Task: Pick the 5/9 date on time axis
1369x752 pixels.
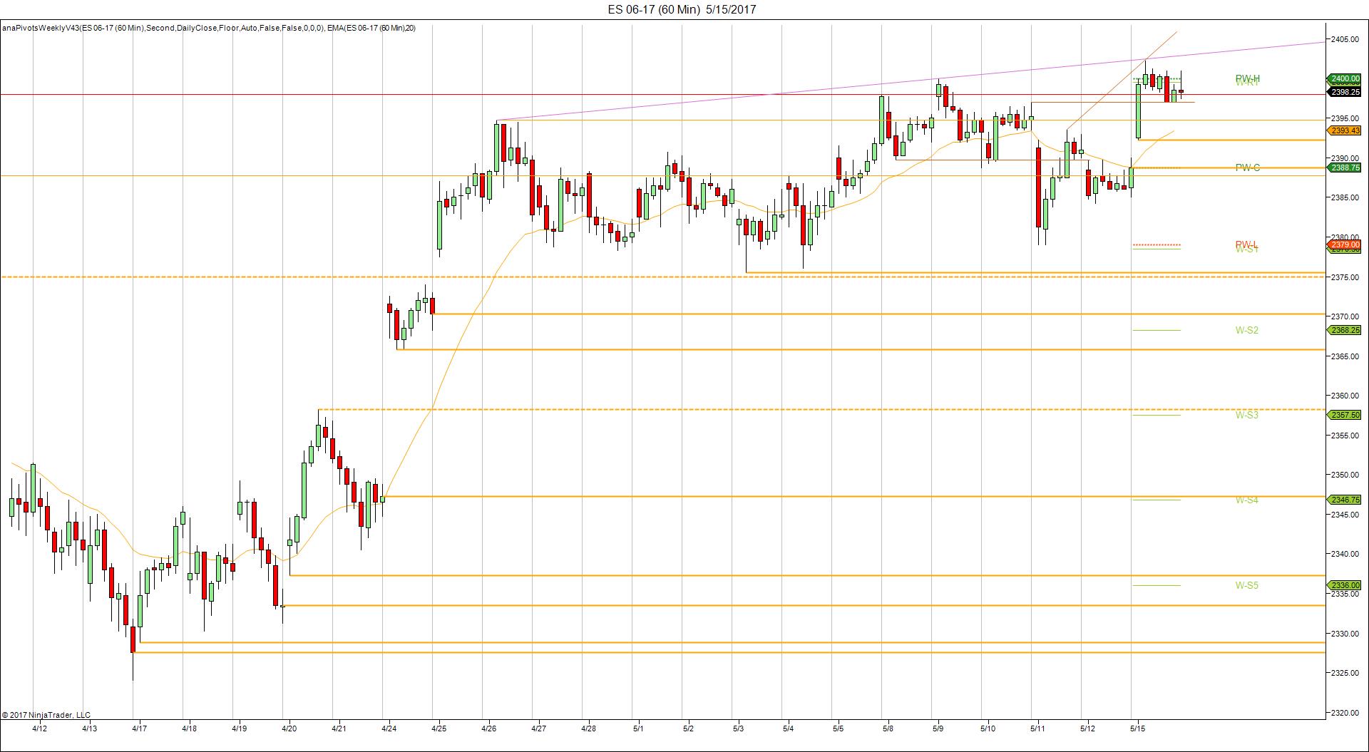Action: click(938, 728)
